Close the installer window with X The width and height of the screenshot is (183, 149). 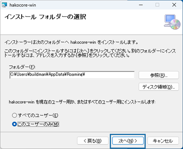pyautogui.click(x=174, y=5)
